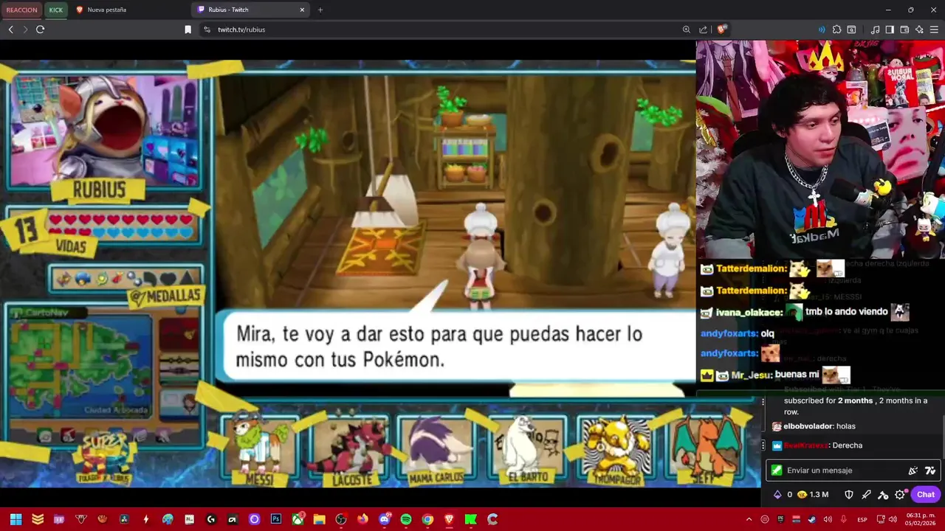Open Firefox from the taskbar
945x531 pixels.
tap(362, 519)
